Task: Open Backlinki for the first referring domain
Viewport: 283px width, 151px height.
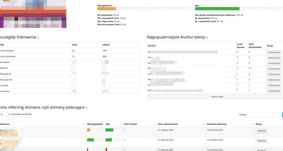Action: pyautogui.click(x=262, y=131)
